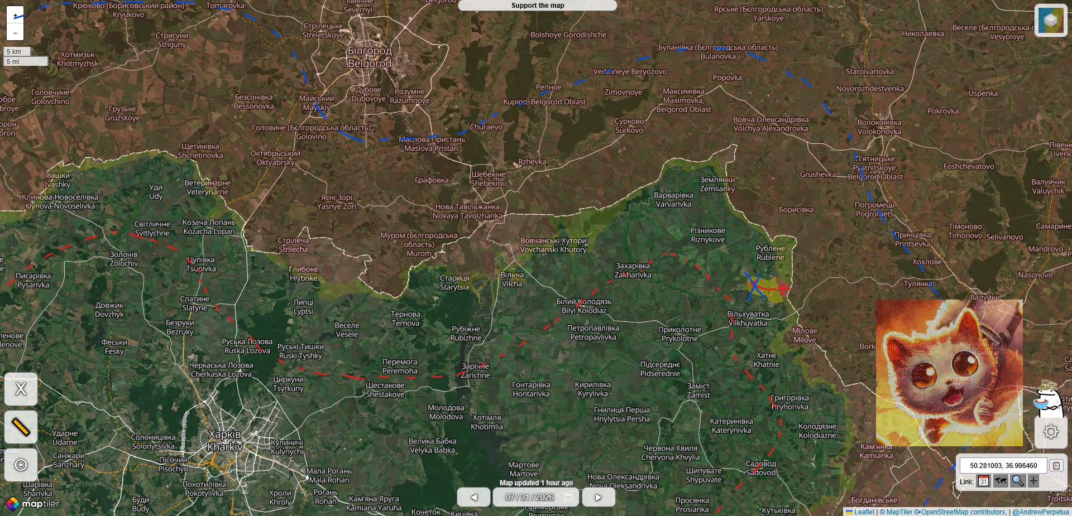This screenshot has width=1072, height=516.
Task: Click the date field showing 07/31/2026
Action: [x=536, y=497]
